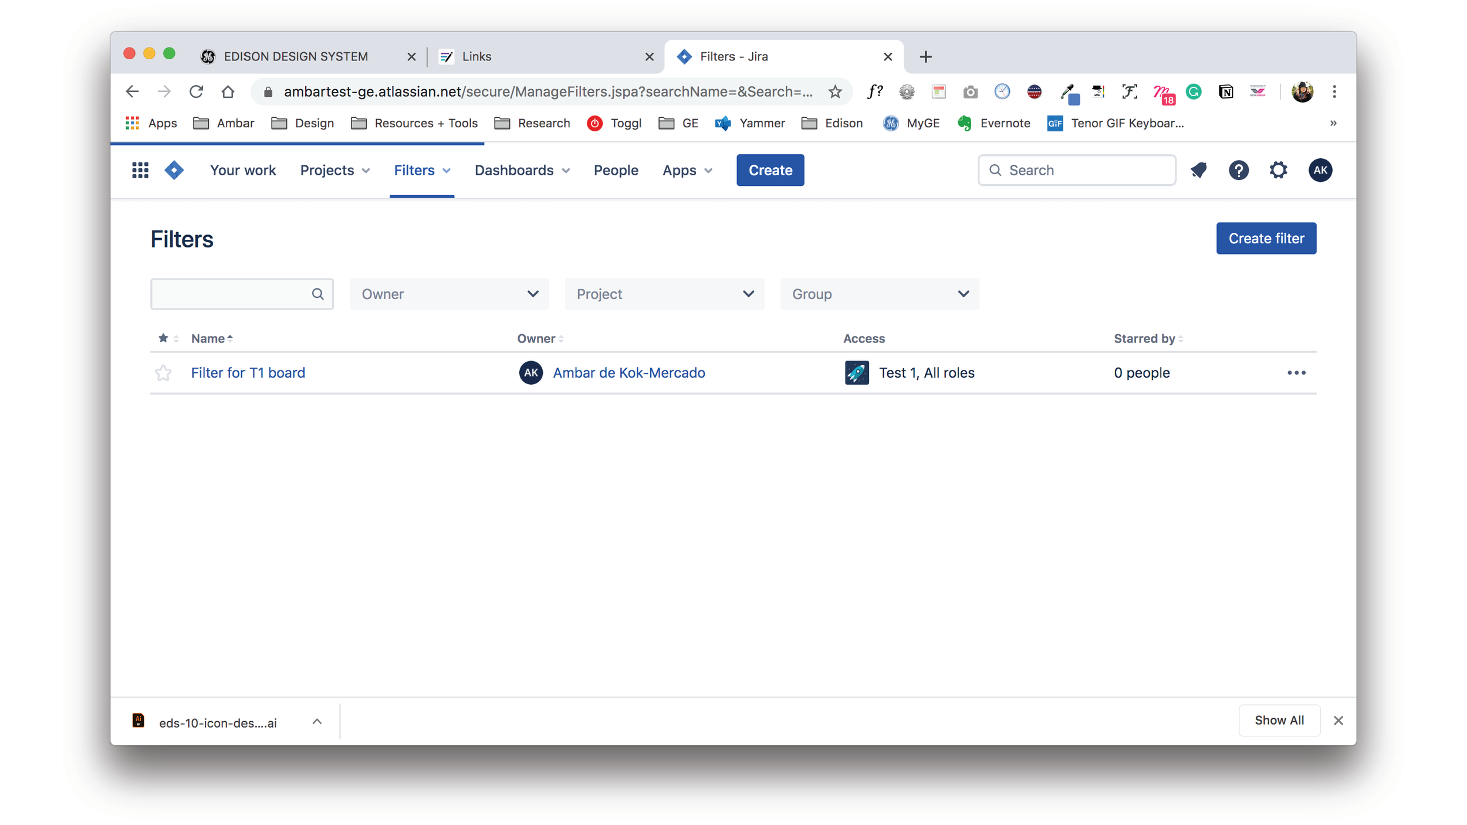Screen dimensions: 1467x825
Task: Expand the Project filter dropdown
Action: pos(664,294)
